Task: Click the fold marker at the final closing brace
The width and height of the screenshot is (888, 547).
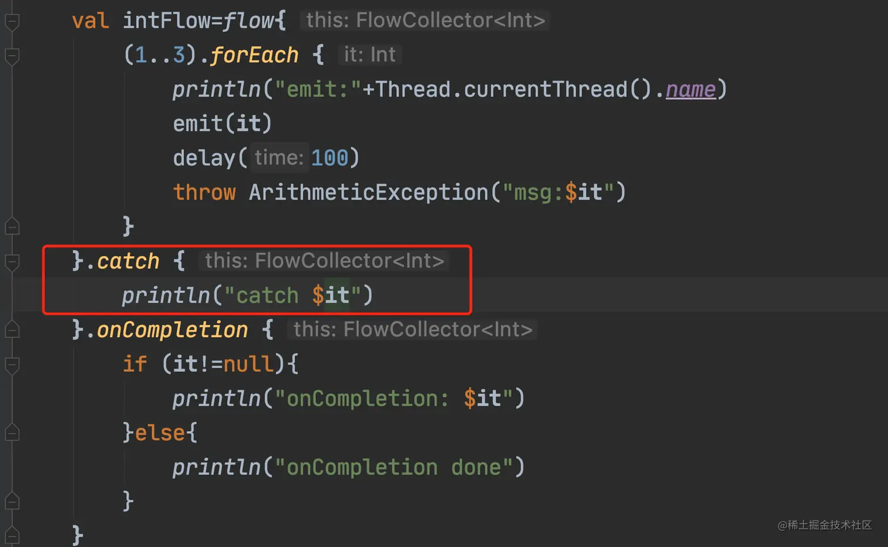Action: pos(12,535)
